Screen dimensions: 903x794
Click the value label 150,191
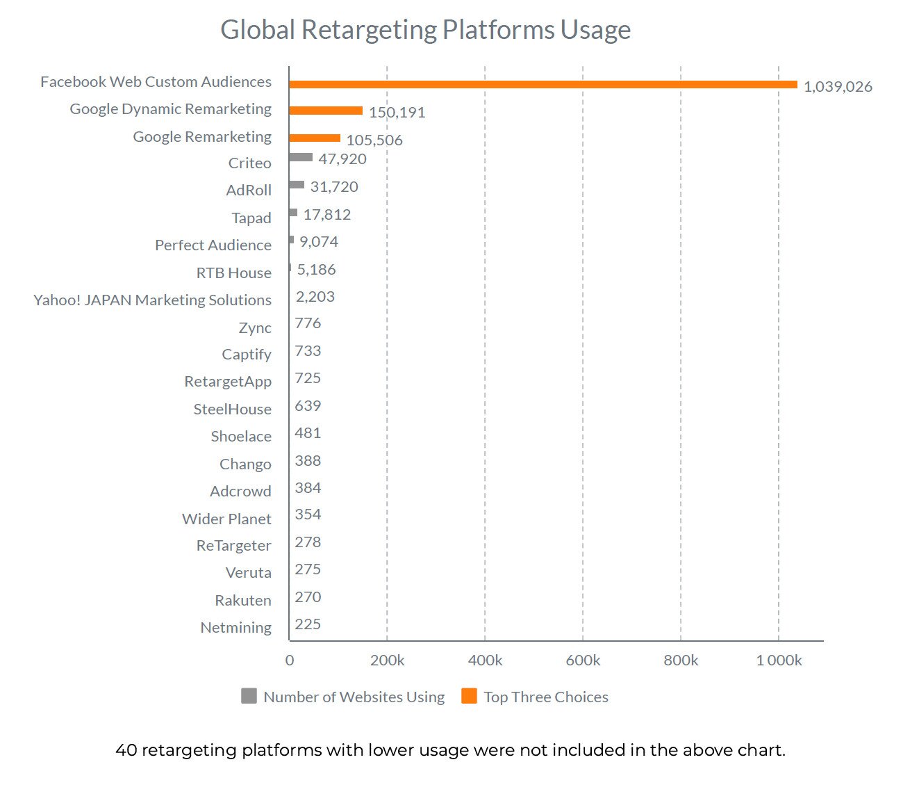click(397, 113)
